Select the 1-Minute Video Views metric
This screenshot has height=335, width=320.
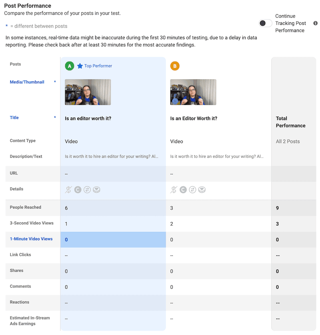(x=31, y=239)
